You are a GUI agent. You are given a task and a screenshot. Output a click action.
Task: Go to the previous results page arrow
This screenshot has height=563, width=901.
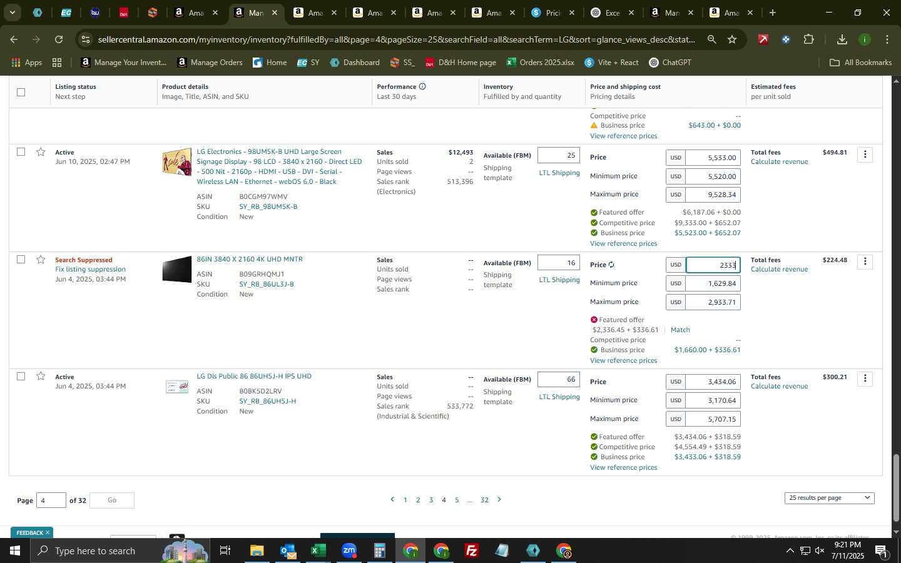click(x=392, y=499)
